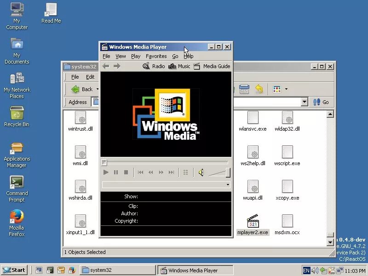The image size is (368, 276).
Task: Select the Recycle Bin icon
Action: 17,117
